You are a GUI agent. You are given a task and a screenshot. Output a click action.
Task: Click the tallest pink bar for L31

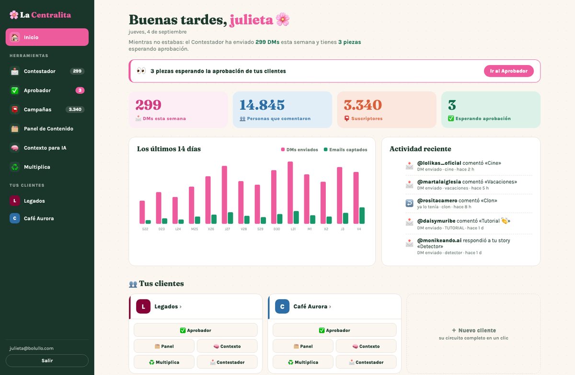[x=290, y=193]
